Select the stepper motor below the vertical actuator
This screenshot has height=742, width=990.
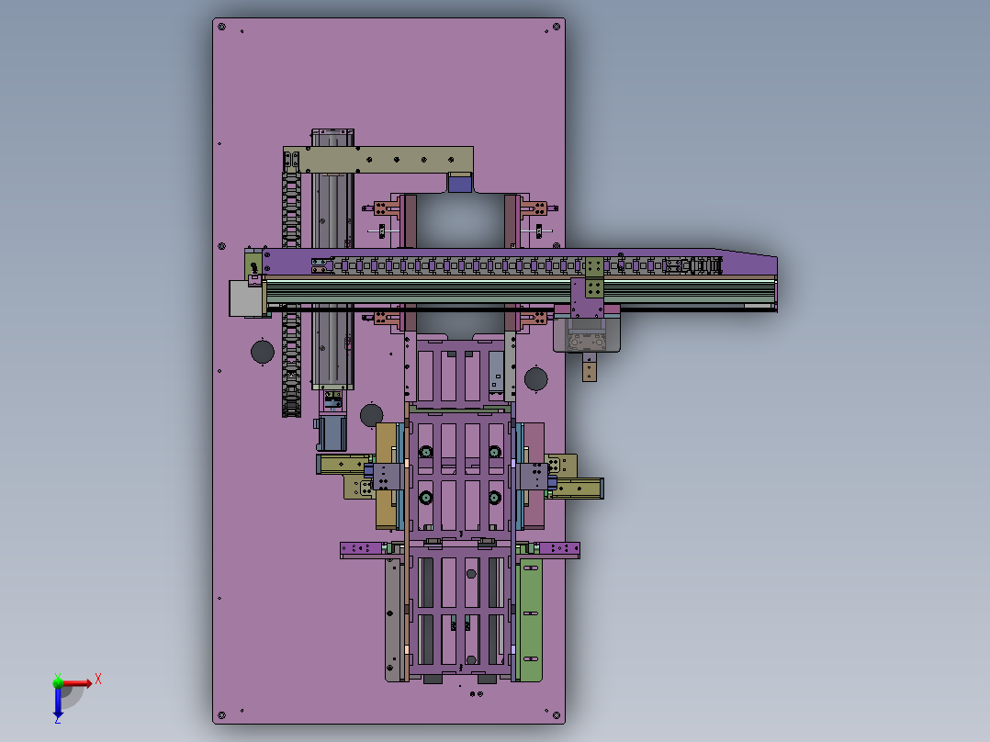click(x=332, y=432)
